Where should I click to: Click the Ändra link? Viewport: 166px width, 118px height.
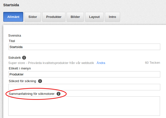pyautogui.click(x=101, y=63)
